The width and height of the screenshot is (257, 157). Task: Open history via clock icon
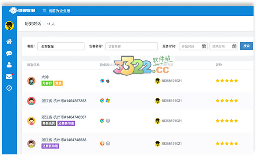(x=9, y=88)
